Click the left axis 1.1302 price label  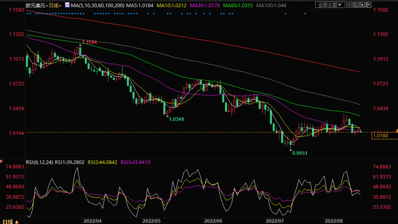coord(17,34)
